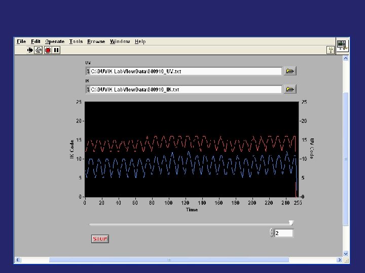
Task: Click the numeric stepper arrows beside value 2
Action: tap(272, 233)
